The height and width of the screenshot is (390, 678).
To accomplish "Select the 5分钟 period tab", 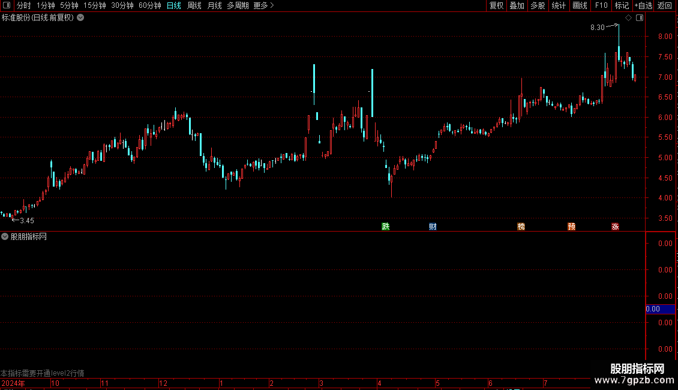I will pos(69,5).
